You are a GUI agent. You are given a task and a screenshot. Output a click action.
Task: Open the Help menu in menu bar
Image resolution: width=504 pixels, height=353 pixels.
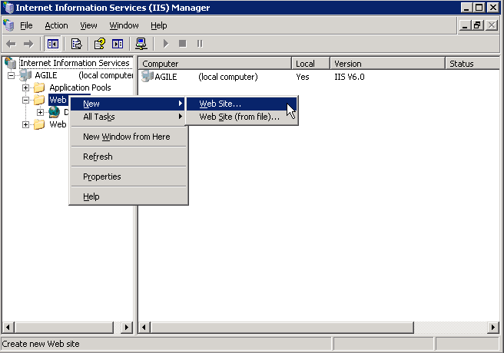(x=159, y=25)
